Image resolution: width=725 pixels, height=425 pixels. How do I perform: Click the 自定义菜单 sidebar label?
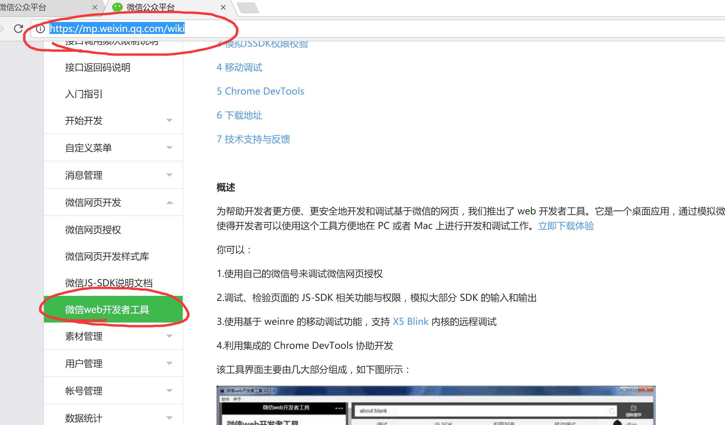coord(89,148)
